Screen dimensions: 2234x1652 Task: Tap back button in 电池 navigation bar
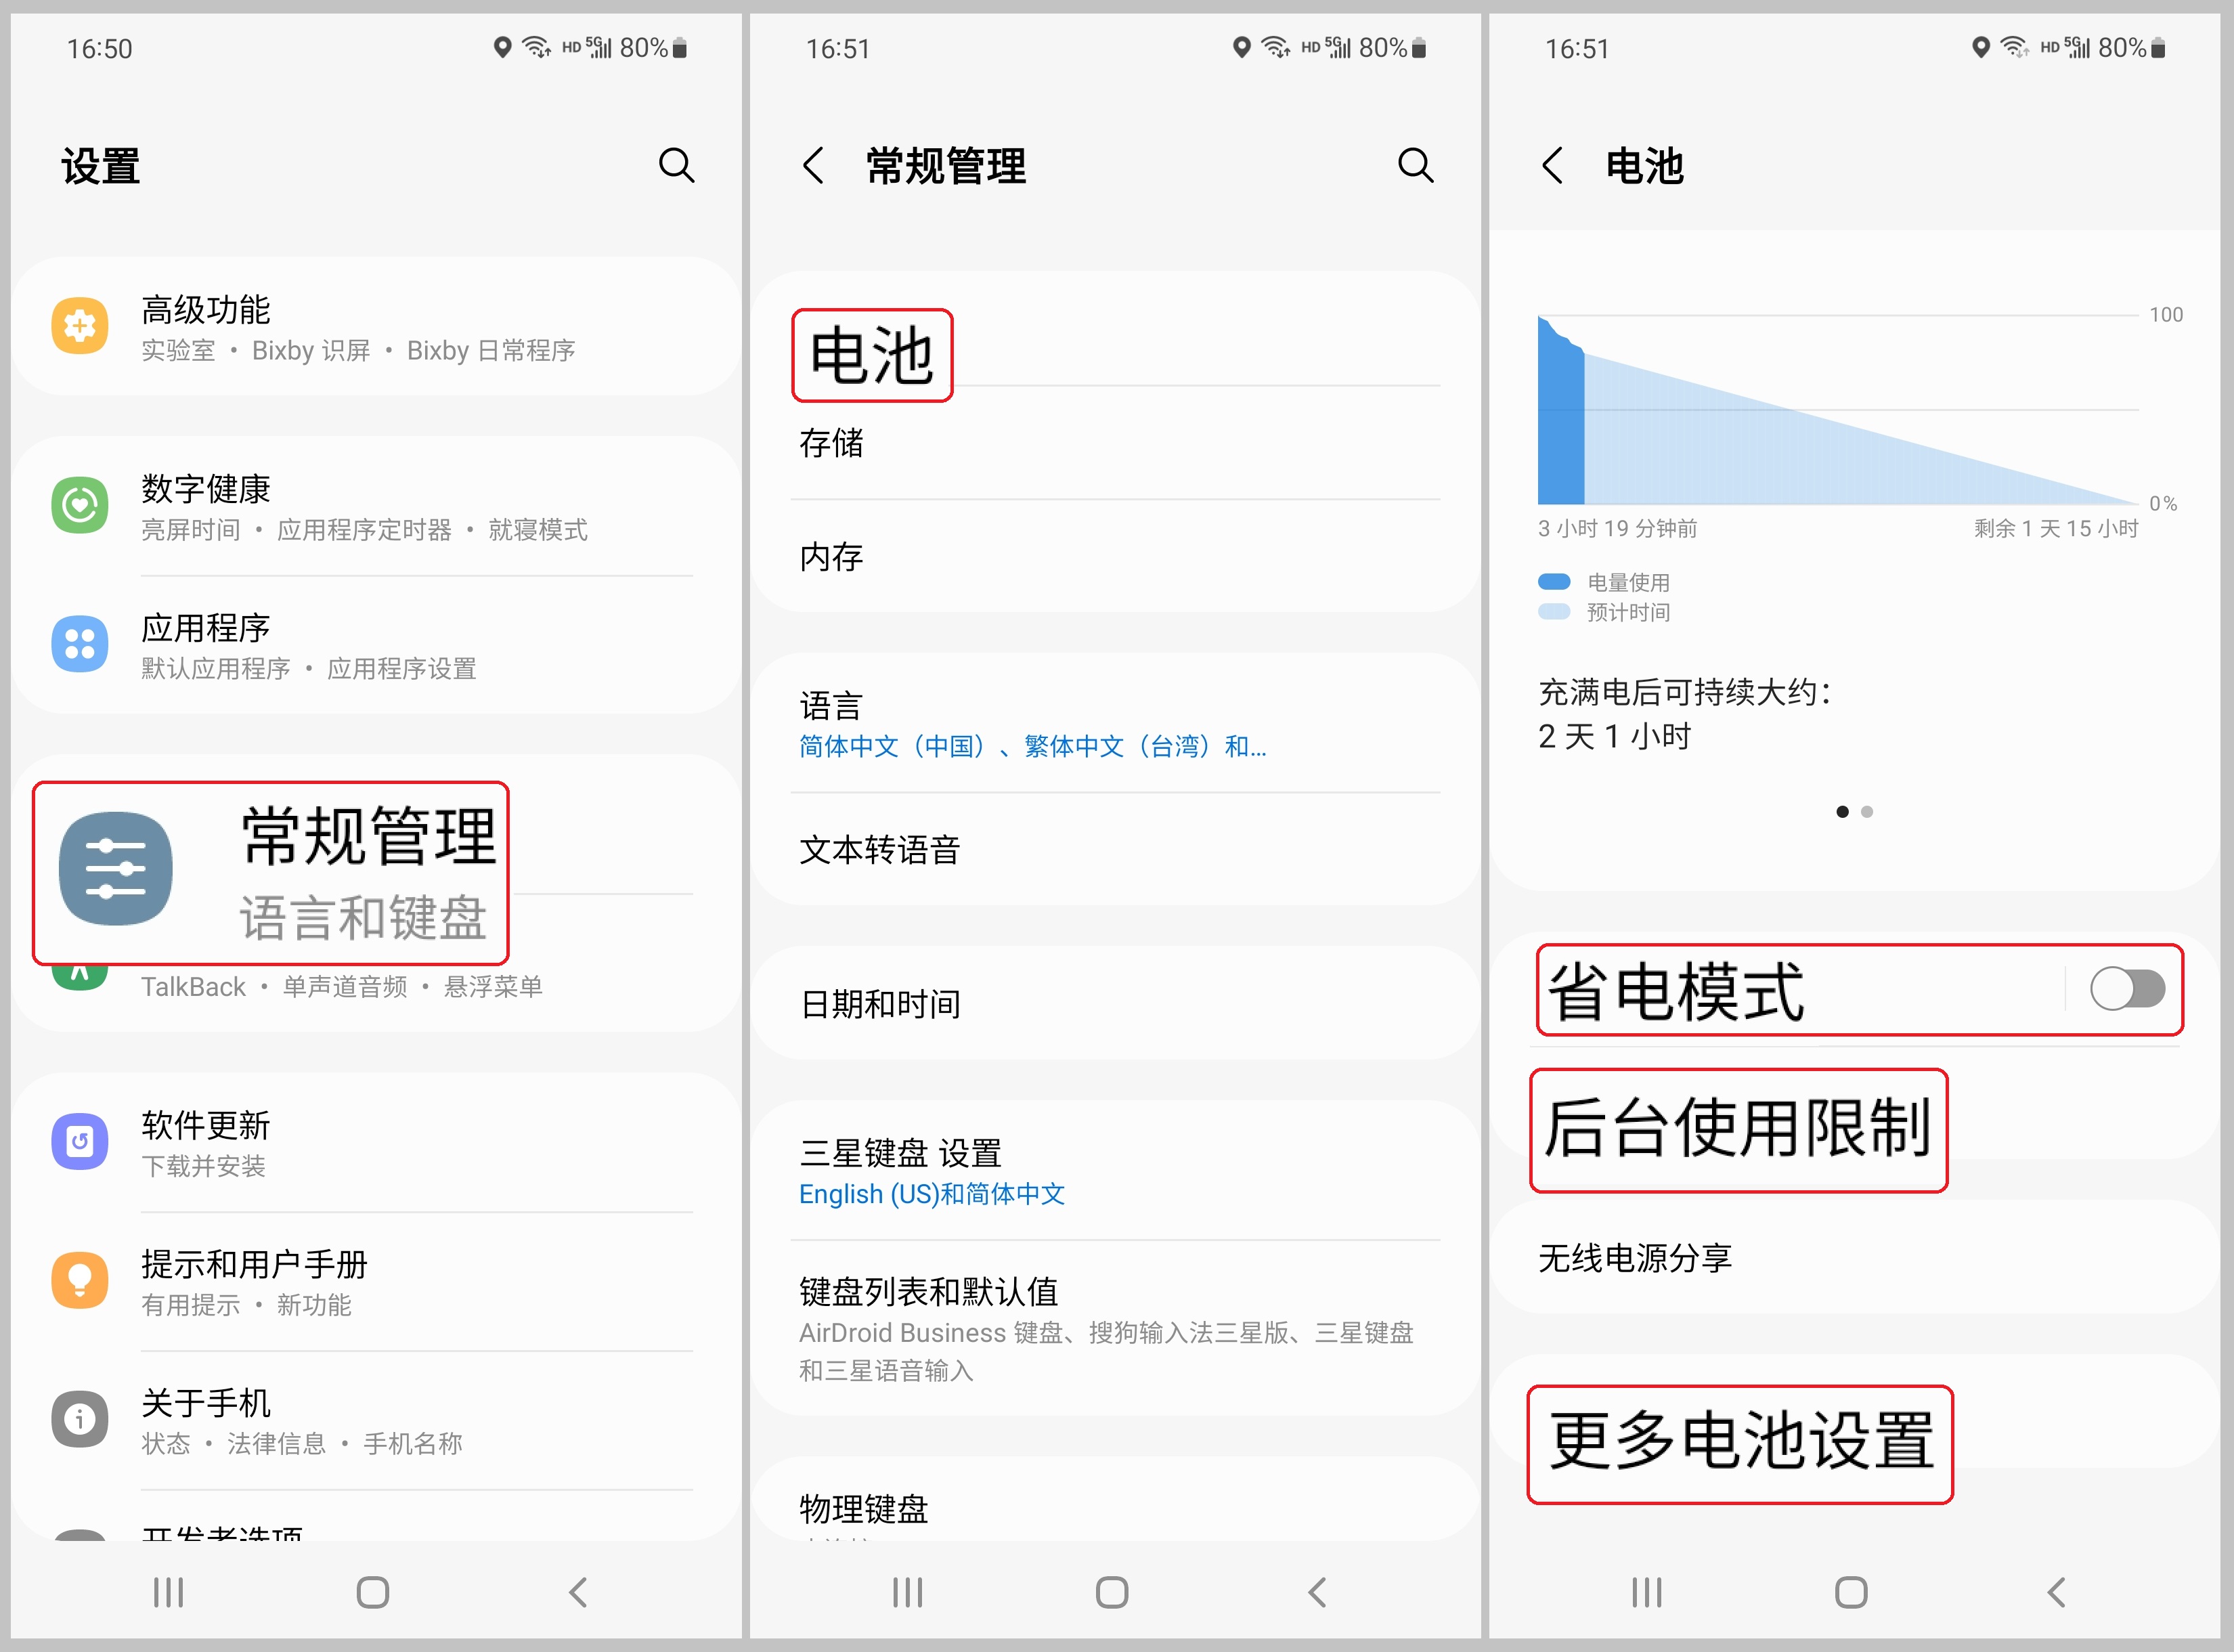tap(2056, 1592)
